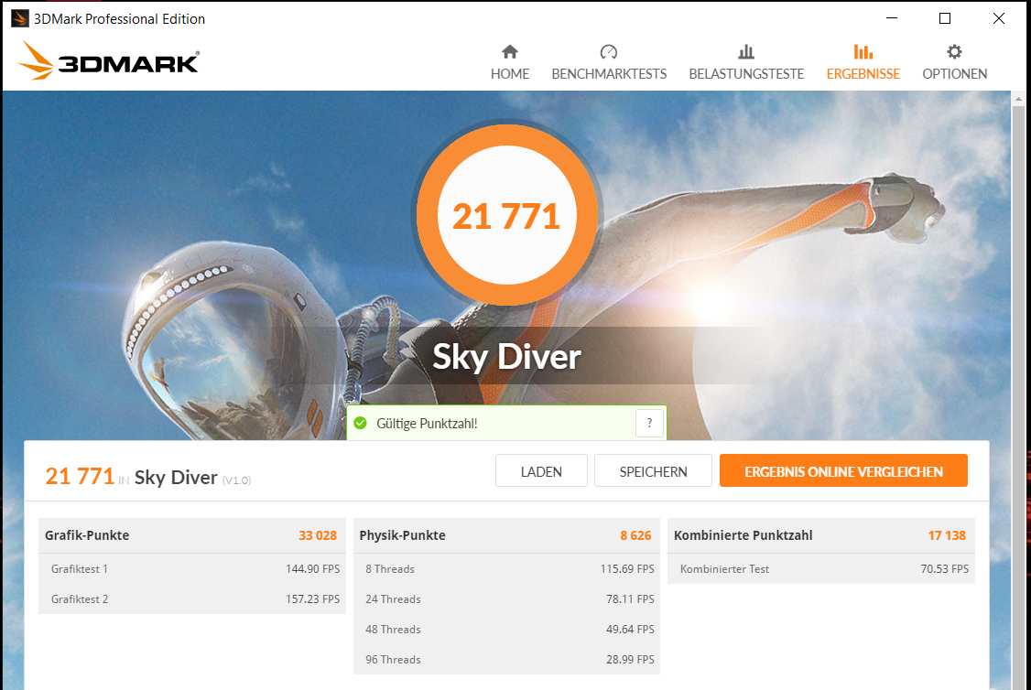Click the 157.23 FPS value

pyautogui.click(x=312, y=599)
